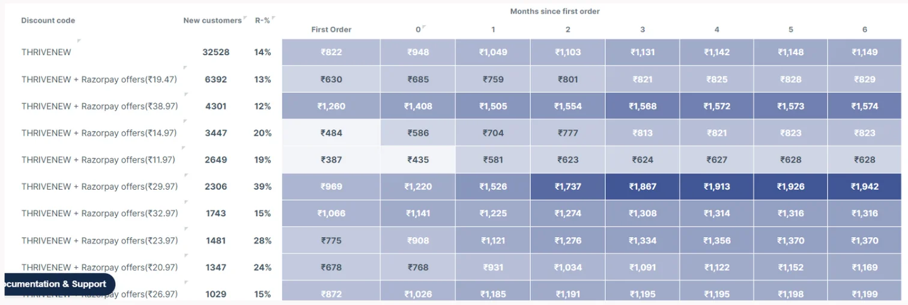Click the ₹1,574 cell in month 6

864,106
